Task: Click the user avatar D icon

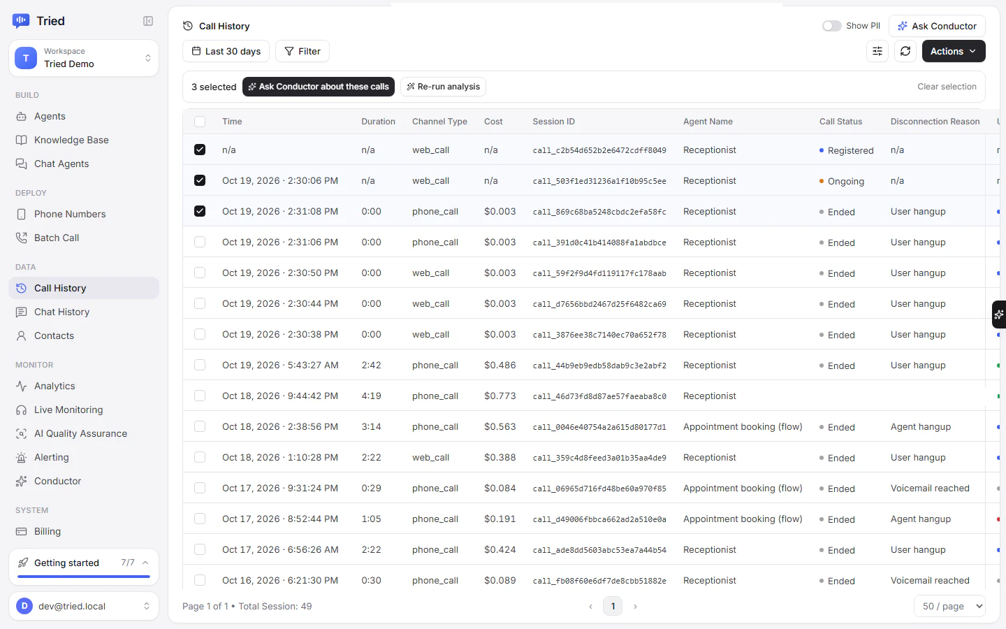Action: pyautogui.click(x=24, y=606)
